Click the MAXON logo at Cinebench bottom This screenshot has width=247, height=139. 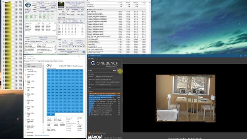pyautogui.click(x=95, y=137)
